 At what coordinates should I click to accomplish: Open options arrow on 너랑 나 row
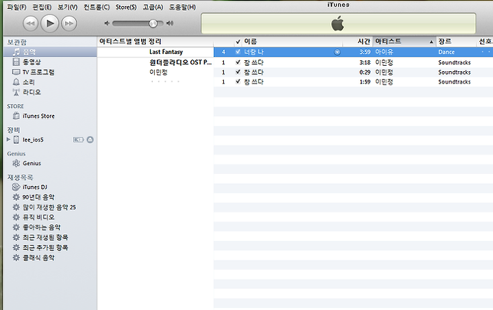[337, 52]
